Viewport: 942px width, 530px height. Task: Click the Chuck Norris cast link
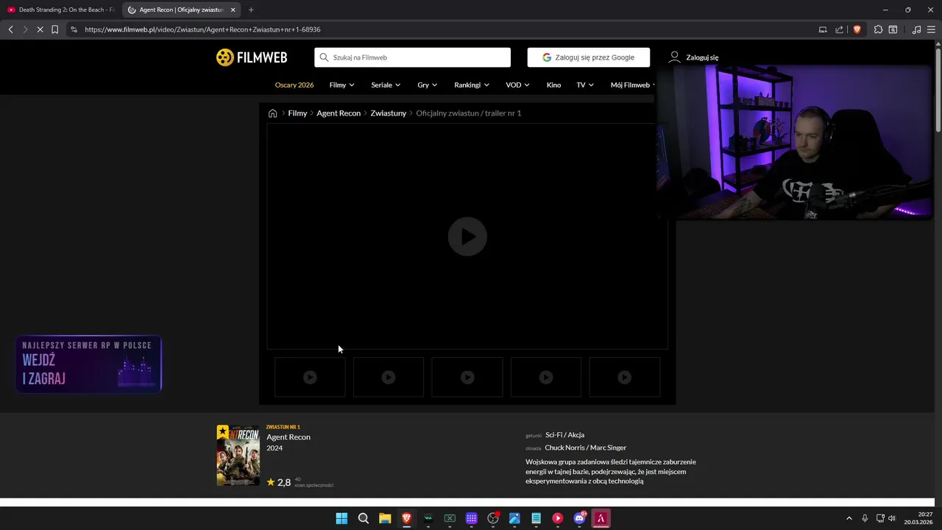(564, 448)
